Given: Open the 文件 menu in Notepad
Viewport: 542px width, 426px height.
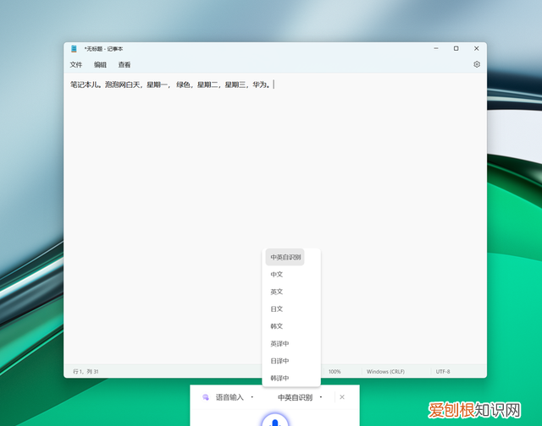Looking at the screenshot, I should click(x=76, y=64).
